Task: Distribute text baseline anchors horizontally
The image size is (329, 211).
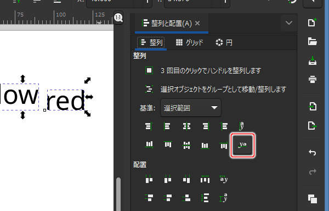Action: 224,179
